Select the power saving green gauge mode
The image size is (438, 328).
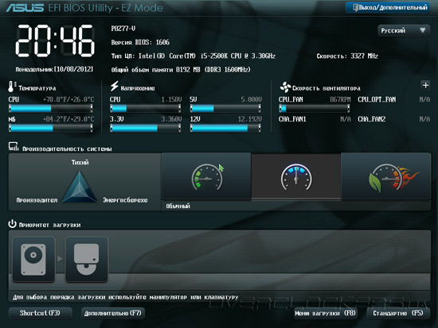(x=206, y=176)
